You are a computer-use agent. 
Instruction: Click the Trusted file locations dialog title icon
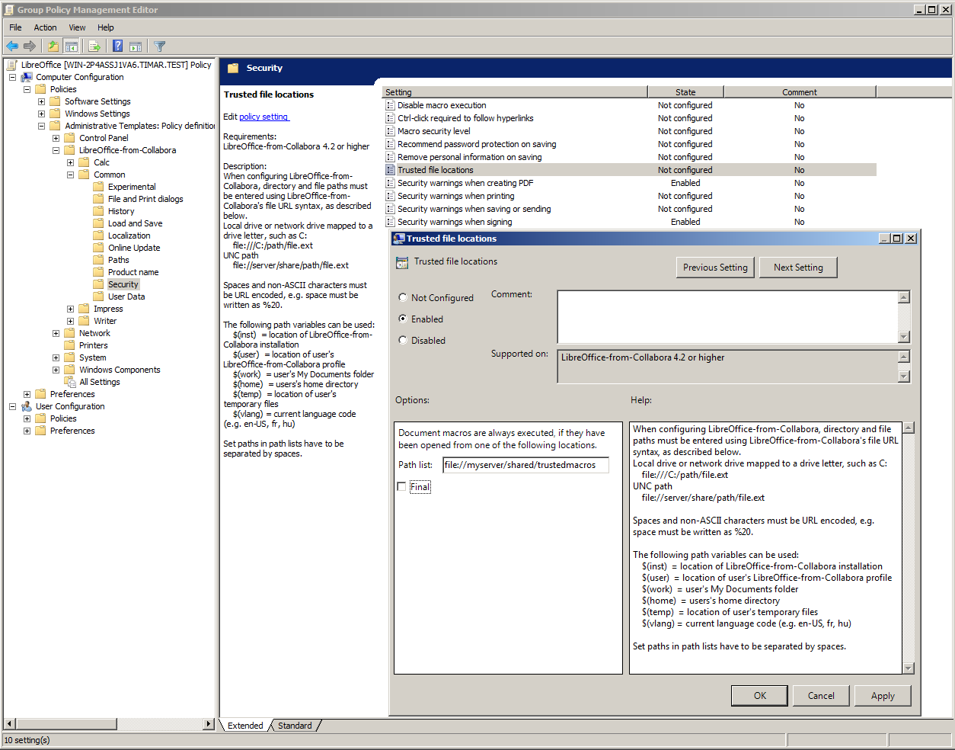[x=398, y=239]
